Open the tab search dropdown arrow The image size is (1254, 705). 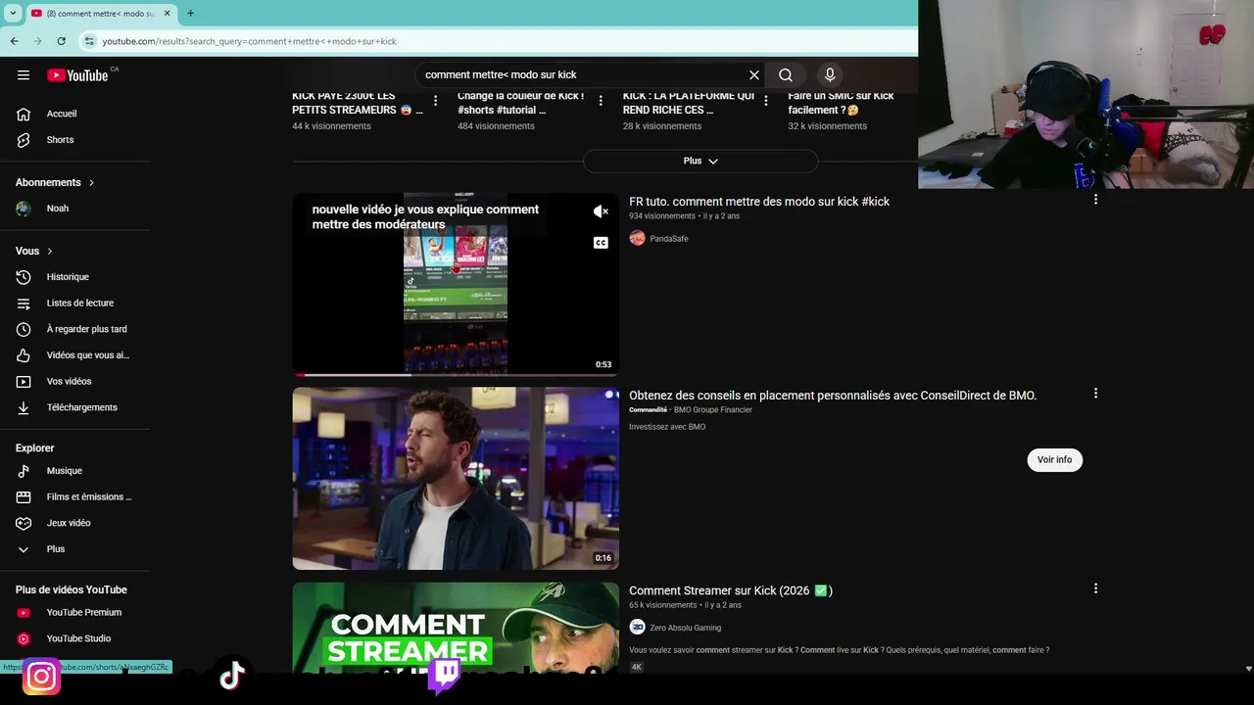coord(13,13)
